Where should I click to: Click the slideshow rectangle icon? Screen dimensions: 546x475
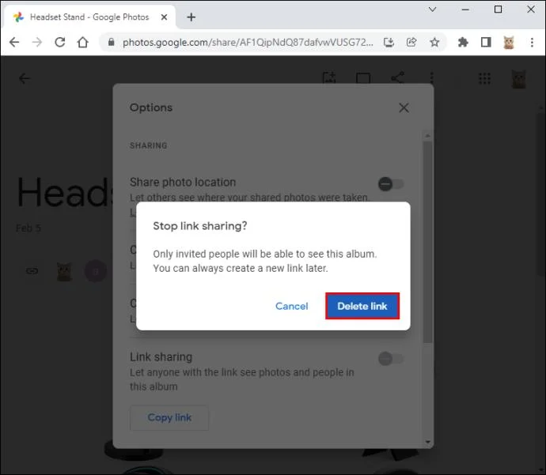363,78
